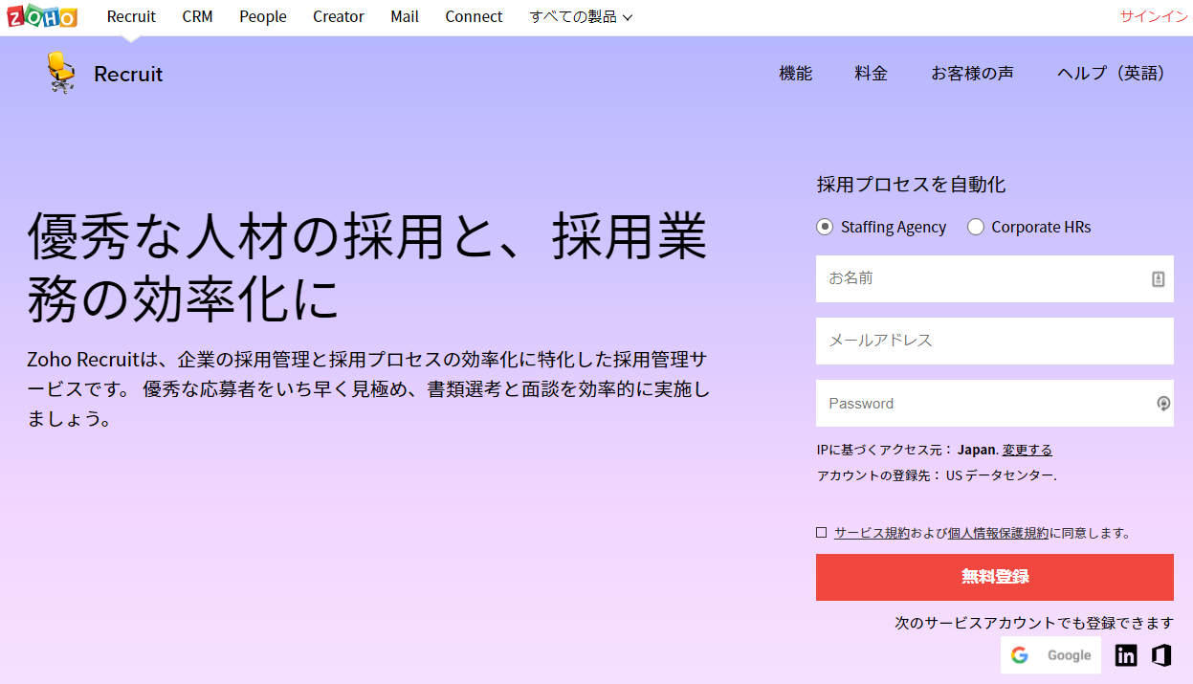Viewport: 1193px width, 684px height.
Task: Open CRM in the top product bar
Action: point(197,16)
